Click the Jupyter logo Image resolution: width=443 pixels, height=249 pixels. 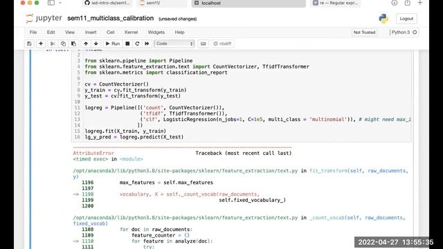pos(44,19)
